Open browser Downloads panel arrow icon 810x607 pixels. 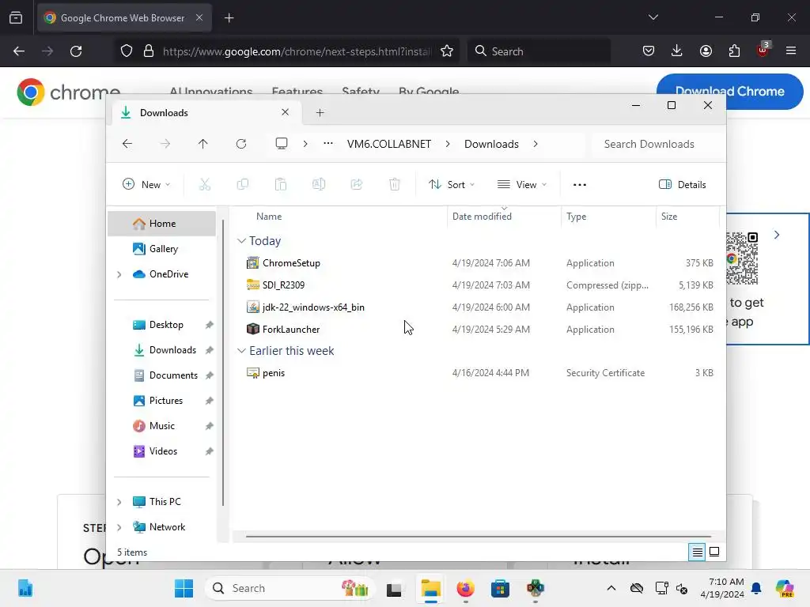pyautogui.click(x=677, y=51)
